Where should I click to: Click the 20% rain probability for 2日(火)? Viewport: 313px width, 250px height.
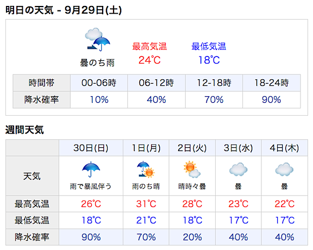[x=192, y=237]
